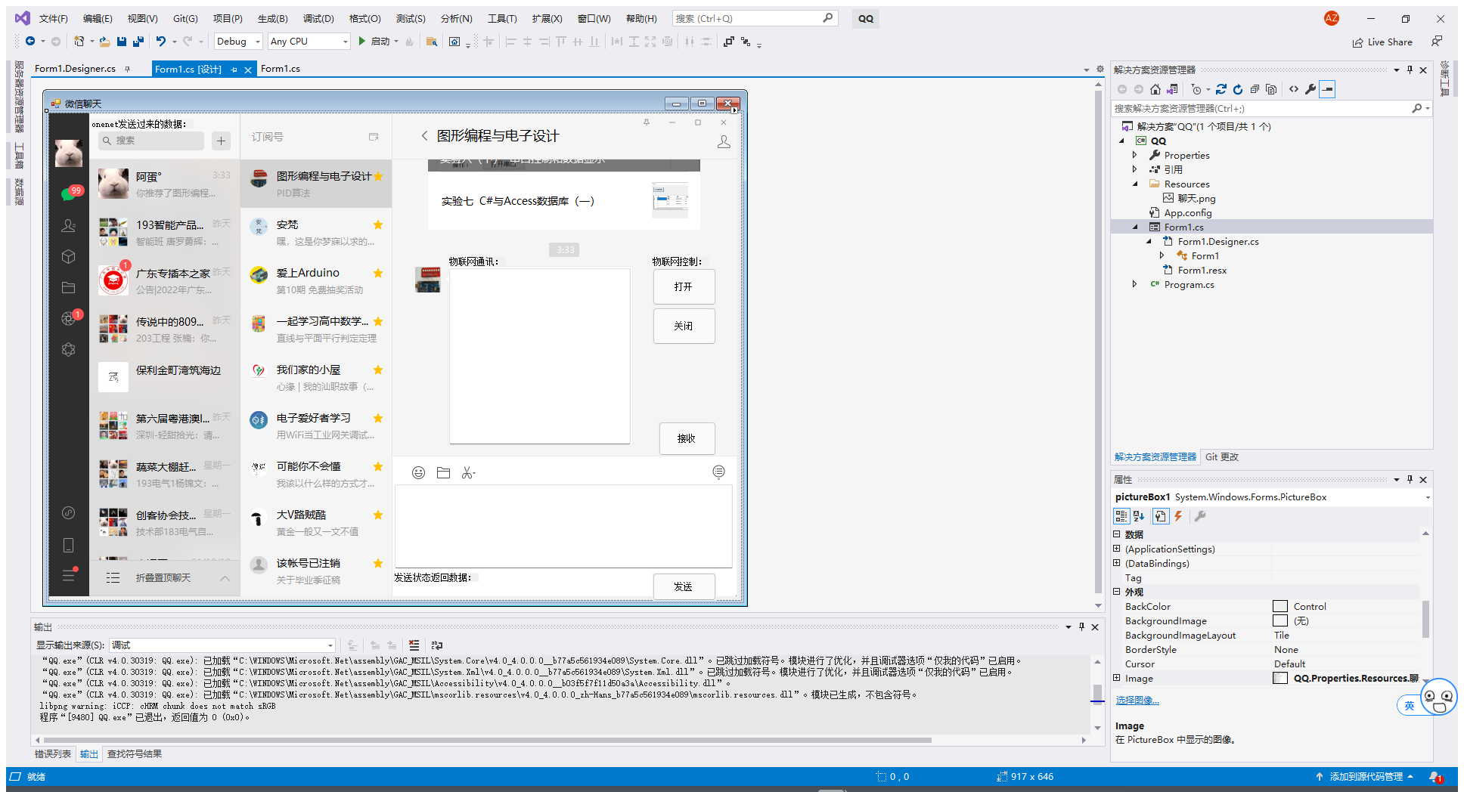Open the pictureBox1 object selector dropdown
The width and height of the screenshot is (1464, 792).
pos(1428,497)
